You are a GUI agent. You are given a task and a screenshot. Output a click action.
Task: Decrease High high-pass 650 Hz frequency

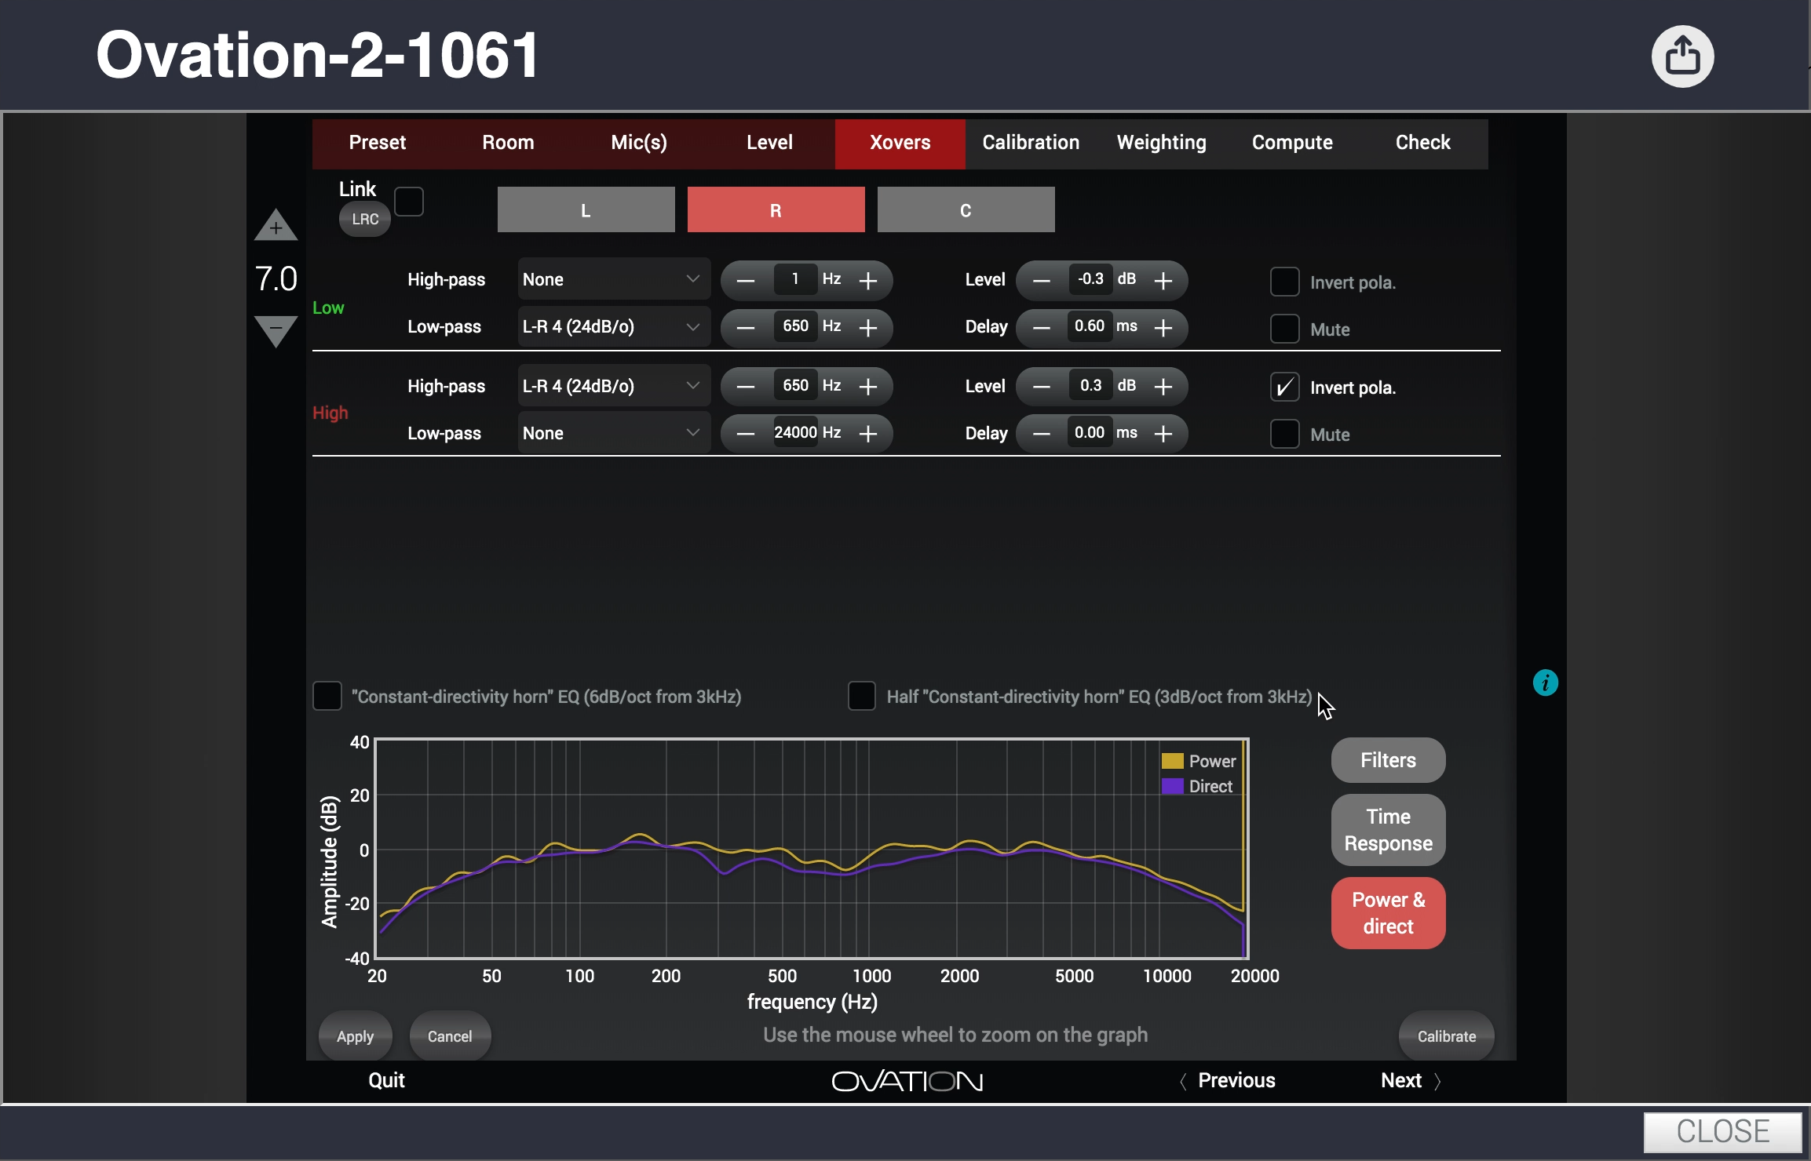pyautogui.click(x=746, y=387)
